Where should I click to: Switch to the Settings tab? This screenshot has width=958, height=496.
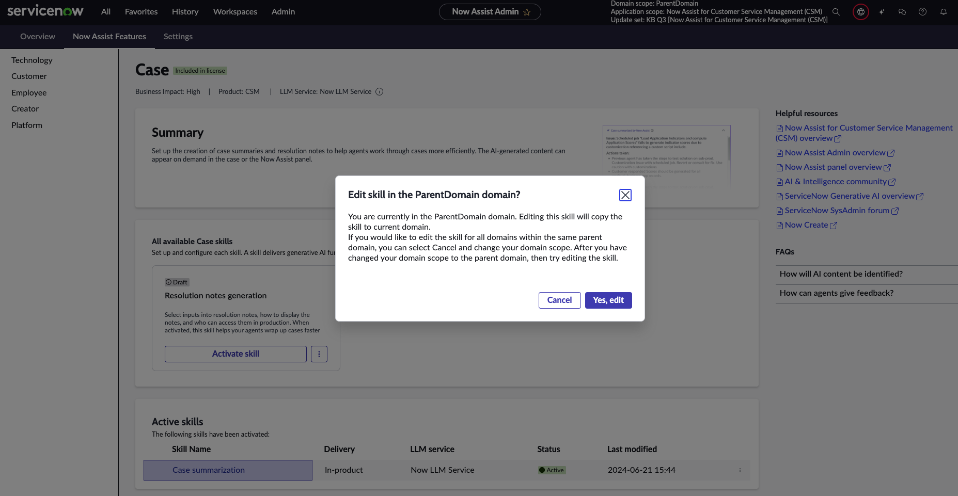178,37
